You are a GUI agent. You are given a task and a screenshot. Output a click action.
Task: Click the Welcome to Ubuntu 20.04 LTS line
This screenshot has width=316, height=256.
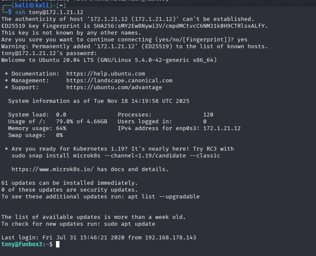pyautogui.click(x=109, y=60)
